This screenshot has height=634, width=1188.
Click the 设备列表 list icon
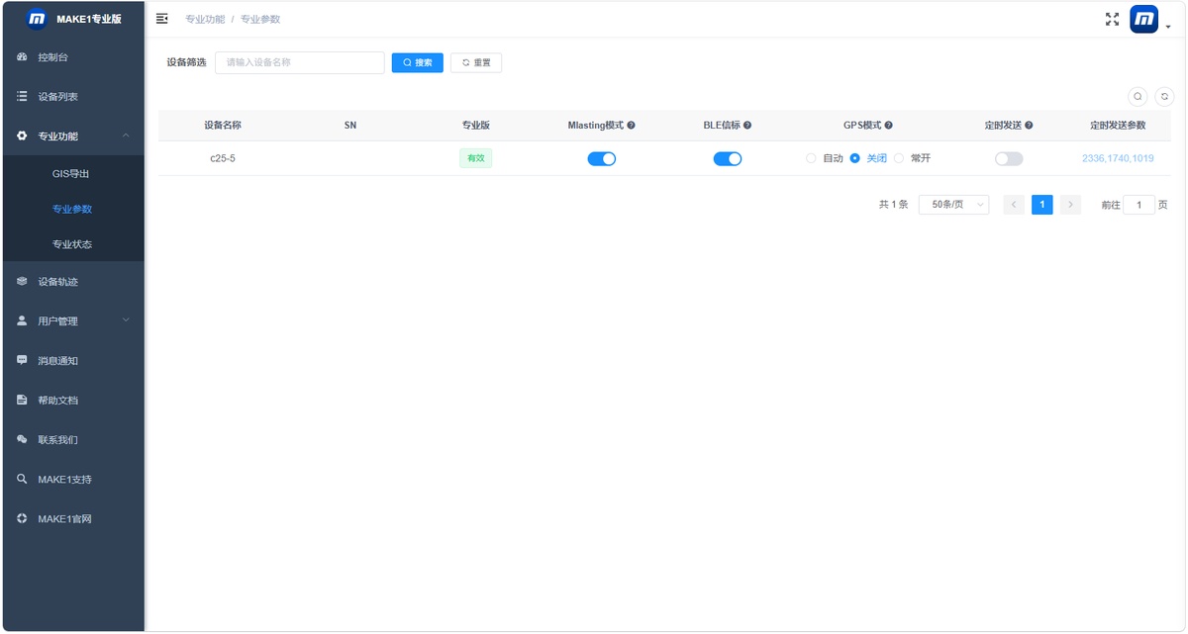pyautogui.click(x=22, y=97)
